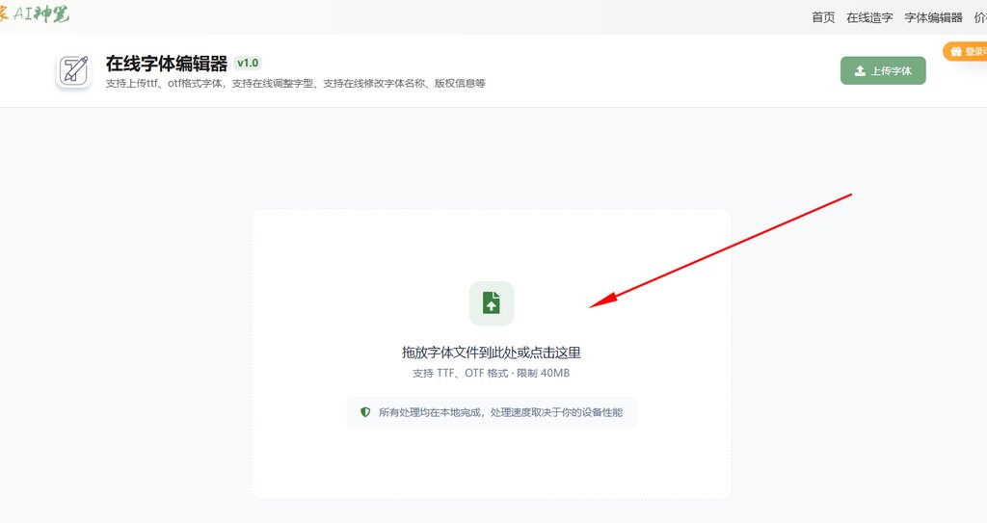Click the 支持上传ttf、otf格式字体 description line
The height and width of the screenshot is (523, 987).
coord(295,83)
